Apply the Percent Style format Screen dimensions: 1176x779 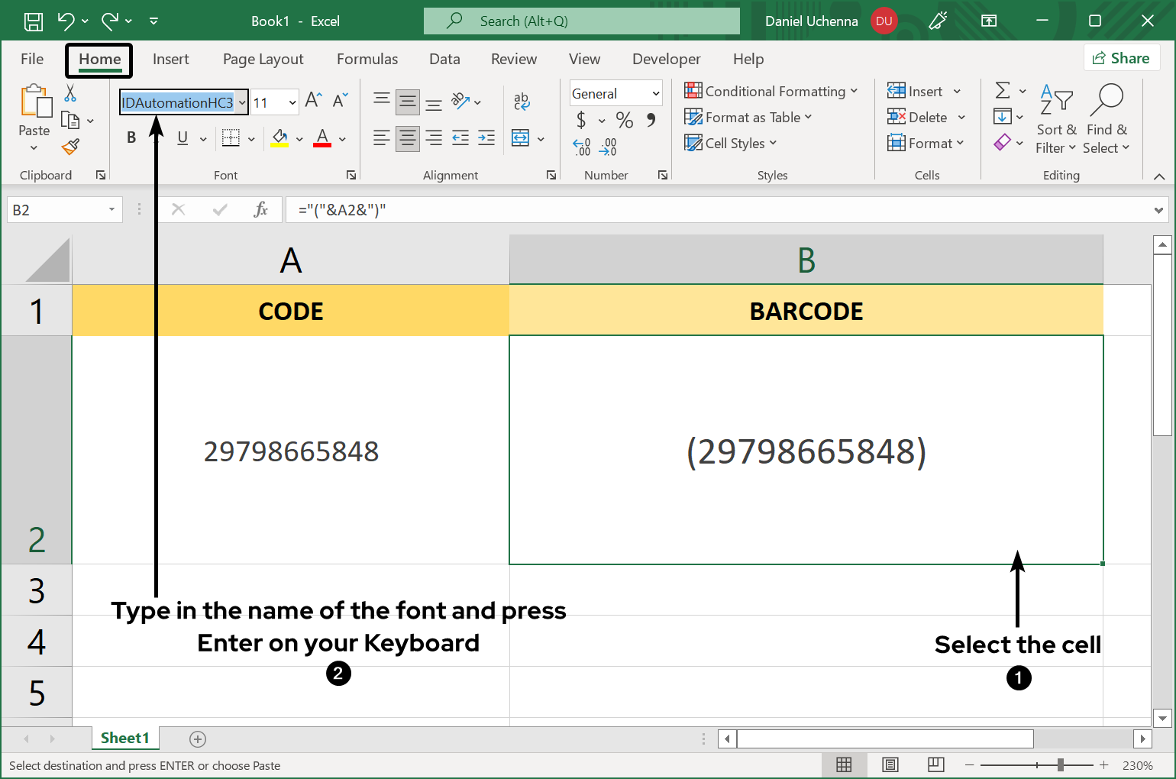click(624, 120)
